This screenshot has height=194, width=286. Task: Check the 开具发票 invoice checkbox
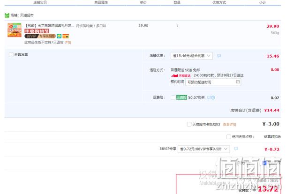(x=11, y=55)
